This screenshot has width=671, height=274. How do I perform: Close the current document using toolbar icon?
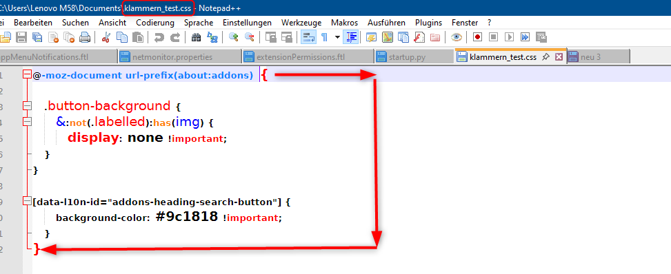coord(54,38)
